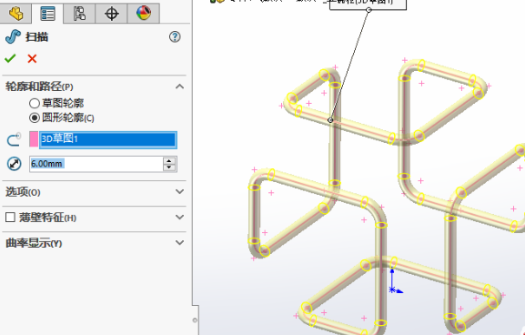Select the 草图轮廓 radio option
525x335 pixels.
[35, 103]
